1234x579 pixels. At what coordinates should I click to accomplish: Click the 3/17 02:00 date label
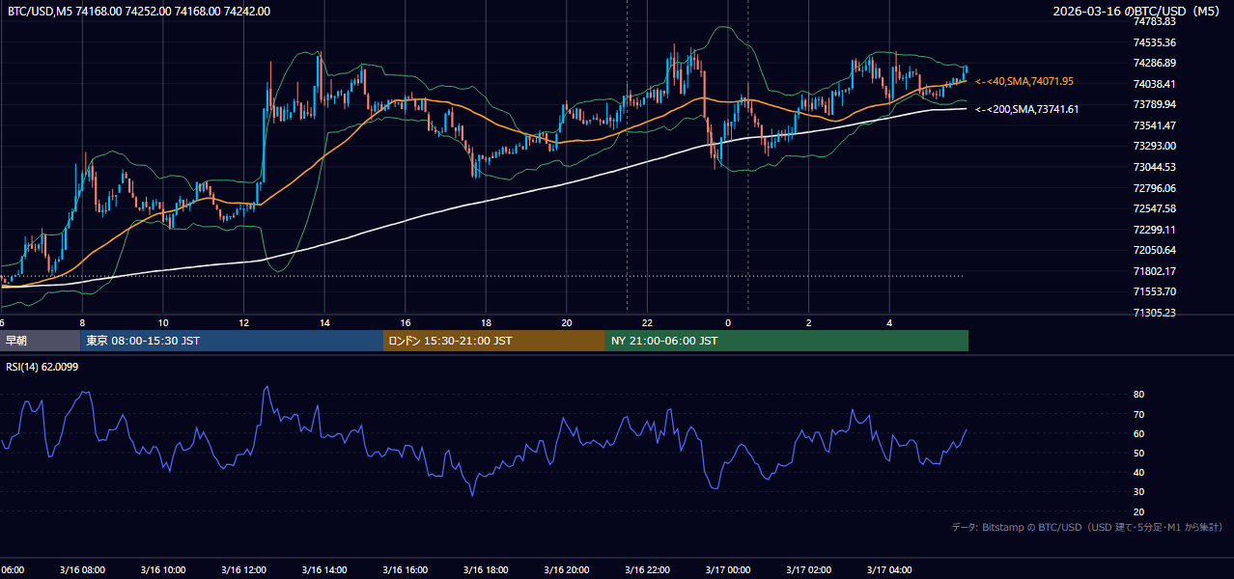[809, 569]
